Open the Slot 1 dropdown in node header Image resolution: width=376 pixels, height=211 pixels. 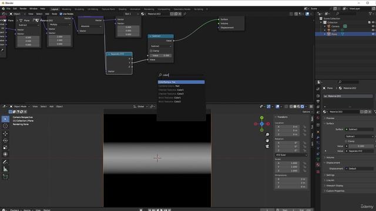click(x=132, y=14)
